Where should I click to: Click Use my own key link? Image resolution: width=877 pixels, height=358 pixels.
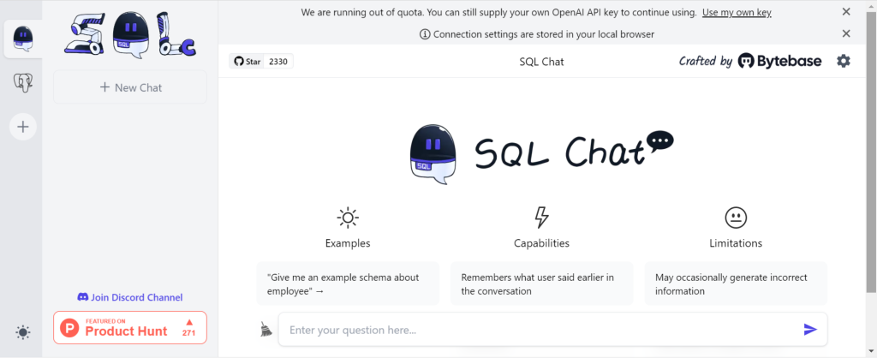coord(737,12)
